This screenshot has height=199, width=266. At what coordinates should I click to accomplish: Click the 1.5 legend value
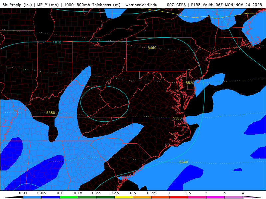[188, 193]
